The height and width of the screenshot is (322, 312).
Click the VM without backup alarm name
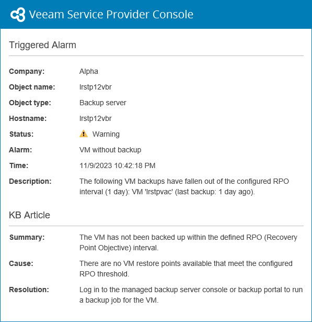(x=110, y=150)
